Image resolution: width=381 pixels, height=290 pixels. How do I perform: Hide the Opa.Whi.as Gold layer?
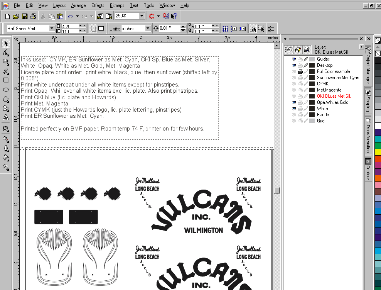tap(294, 102)
